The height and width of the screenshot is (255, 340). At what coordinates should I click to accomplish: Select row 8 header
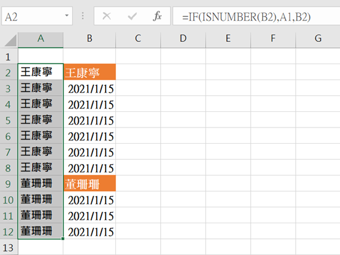(8, 168)
